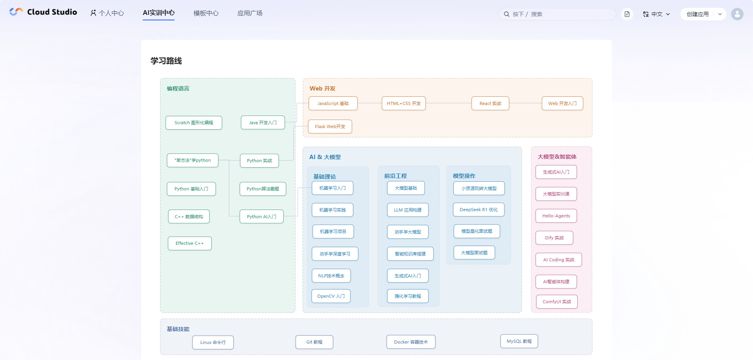This screenshot has height=360, width=753.
Task: Open the Docker 容器技术 tutorial
Action: click(411, 342)
